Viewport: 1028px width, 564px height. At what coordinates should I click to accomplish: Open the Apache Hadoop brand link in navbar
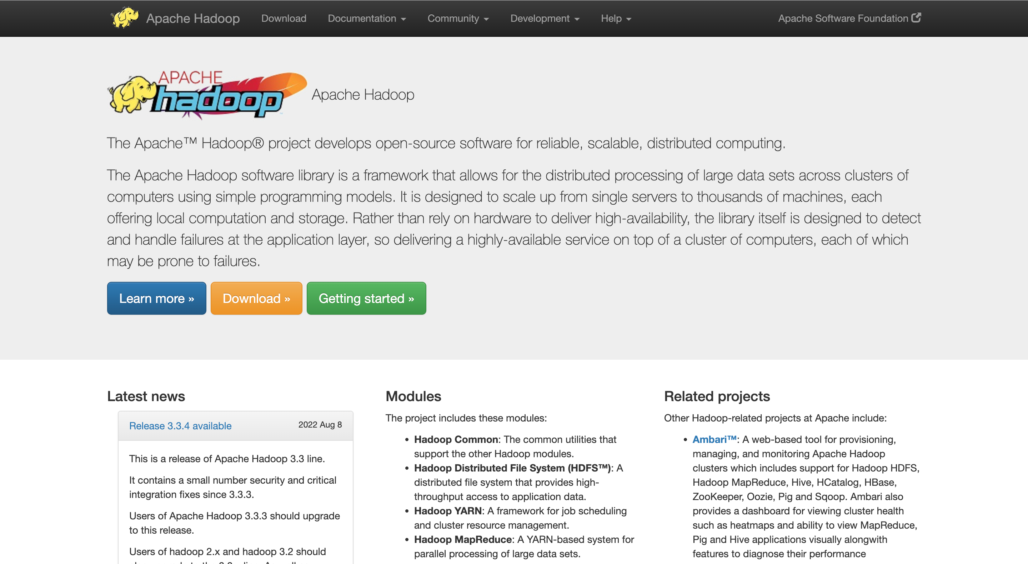tap(193, 18)
